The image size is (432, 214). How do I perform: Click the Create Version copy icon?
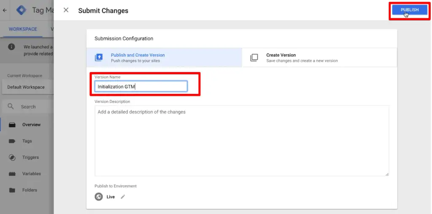tap(254, 57)
